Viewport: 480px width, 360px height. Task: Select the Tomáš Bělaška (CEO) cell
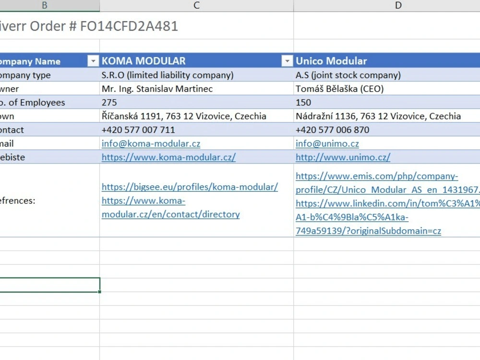pyautogui.click(x=386, y=89)
